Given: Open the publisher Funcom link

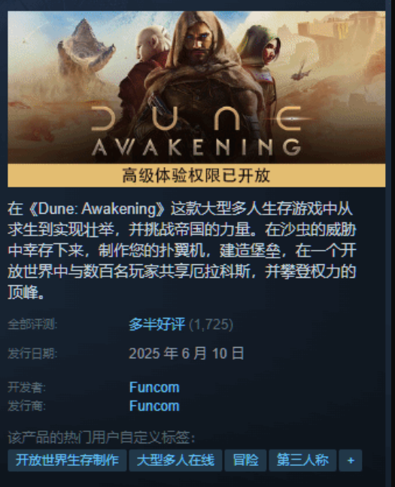Looking at the screenshot, I should point(154,406).
